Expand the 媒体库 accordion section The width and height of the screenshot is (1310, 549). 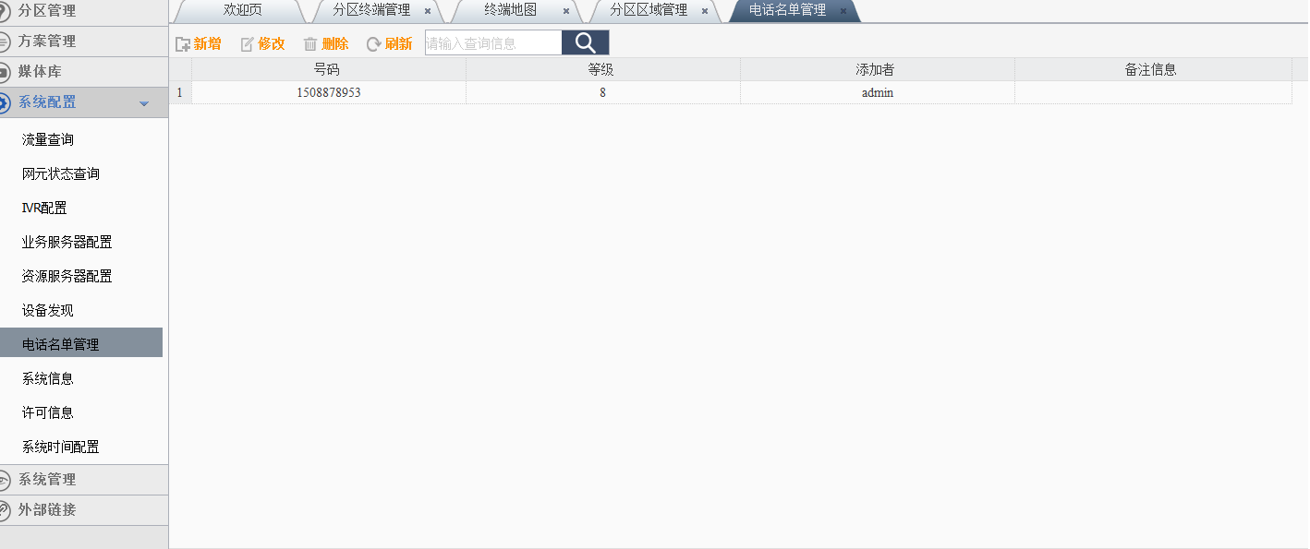pos(84,72)
